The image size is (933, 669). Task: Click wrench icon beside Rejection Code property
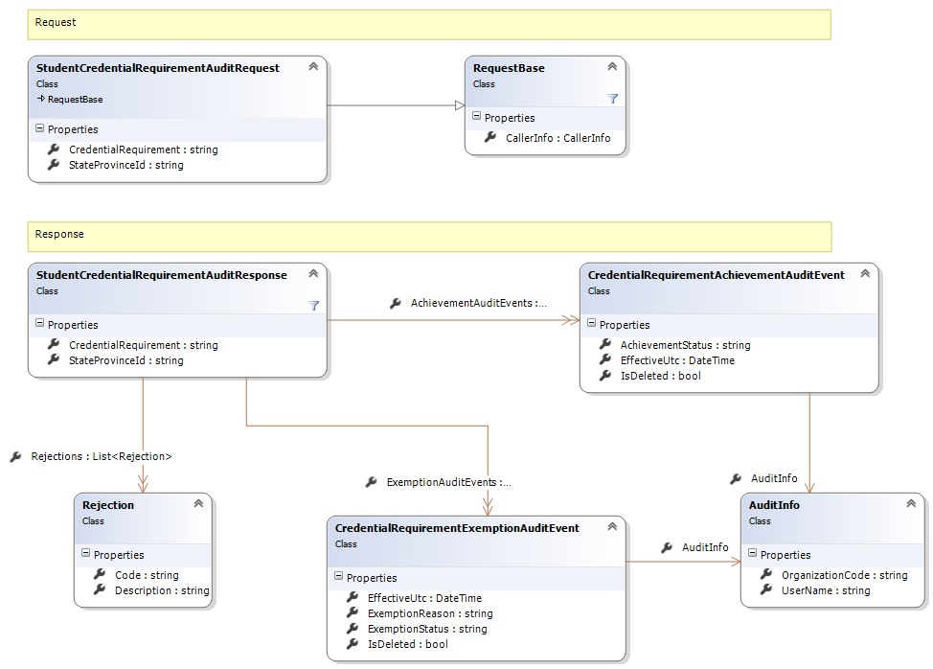point(100,575)
